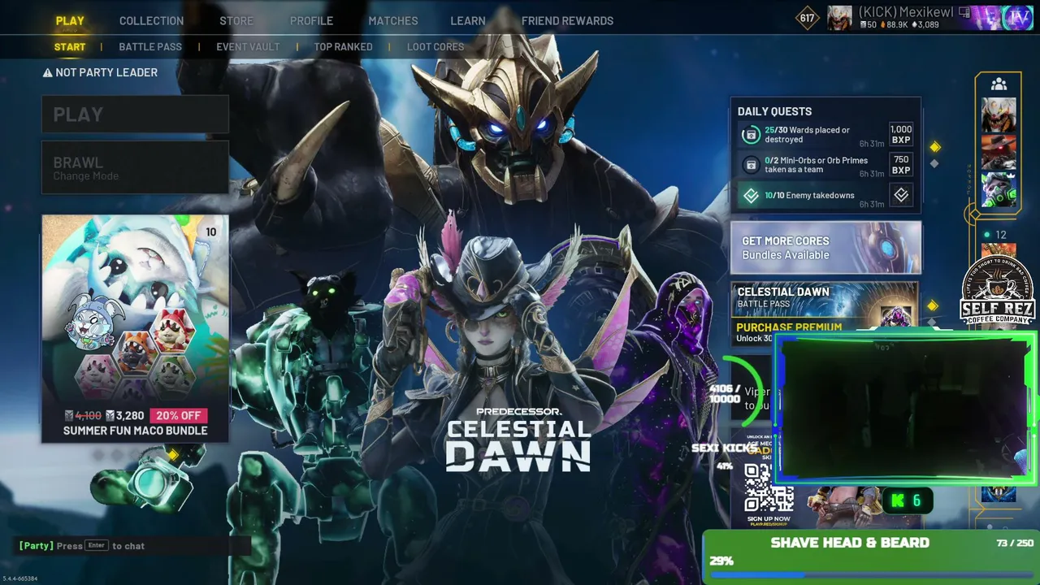Open the LEARN tab
Image resolution: width=1040 pixels, height=585 pixels.
[468, 21]
